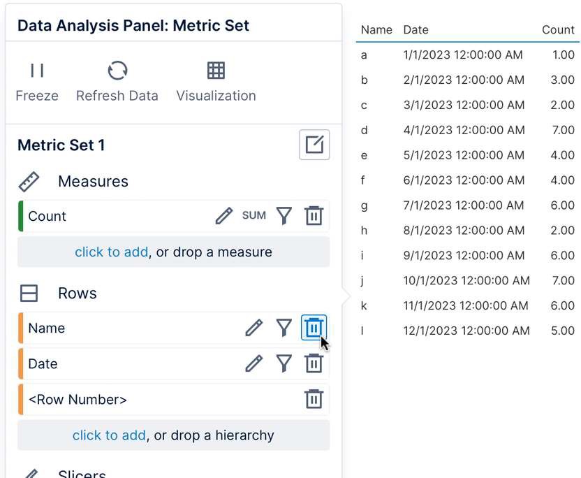
Task: Filter the Count measure
Action: (x=284, y=216)
